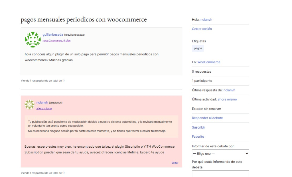The width and height of the screenshot is (292, 177).
Task: Click nolanvh's avatar in the reply
Action: coord(29,105)
